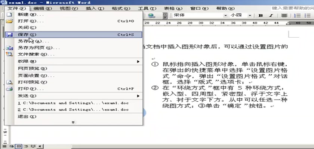Toggle bulleted list formatting
The height and width of the screenshot is (149, 314).
308,15
